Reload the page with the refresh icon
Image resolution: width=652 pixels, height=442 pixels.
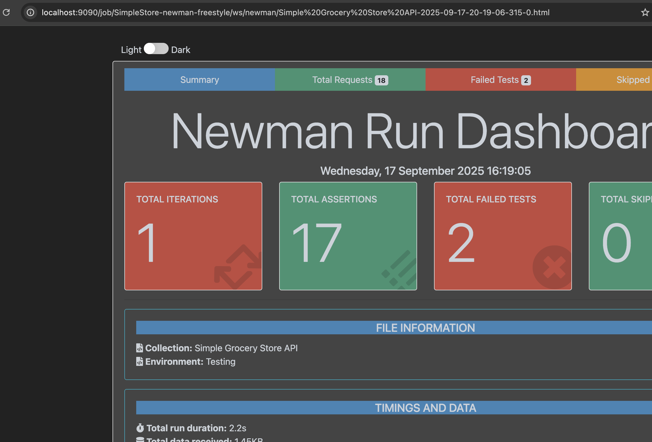click(x=6, y=12)
